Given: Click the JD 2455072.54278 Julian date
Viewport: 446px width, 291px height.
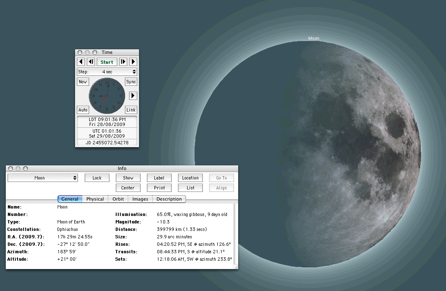Looking at the screenshot, I should (x=107, y=143).
